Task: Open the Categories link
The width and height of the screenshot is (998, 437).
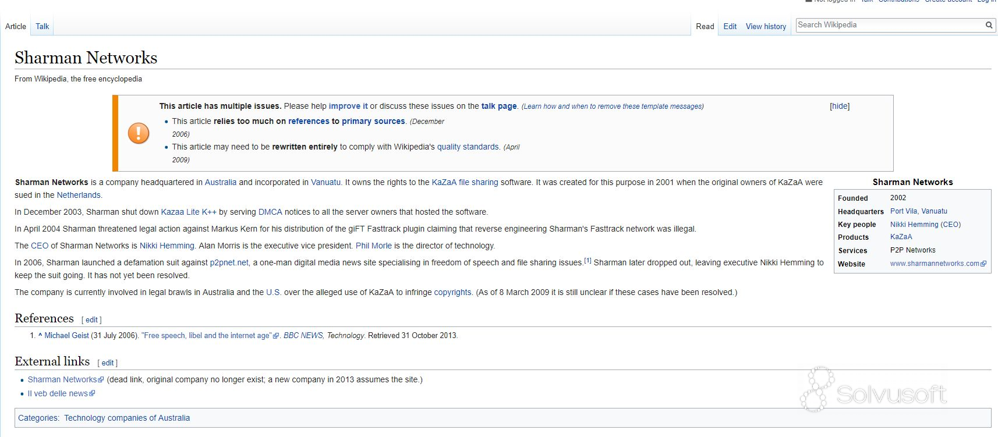Action: 38,418
